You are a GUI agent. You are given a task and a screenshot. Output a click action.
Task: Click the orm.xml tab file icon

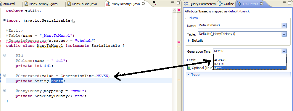pyautogui.click(x=1, y=4)
